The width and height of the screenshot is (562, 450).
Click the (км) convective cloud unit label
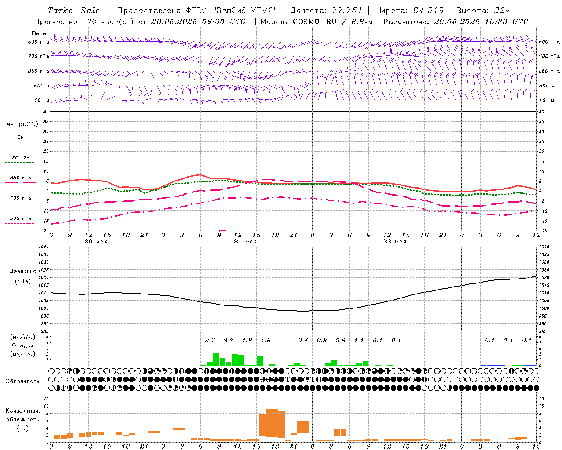[x=23, y=428]
